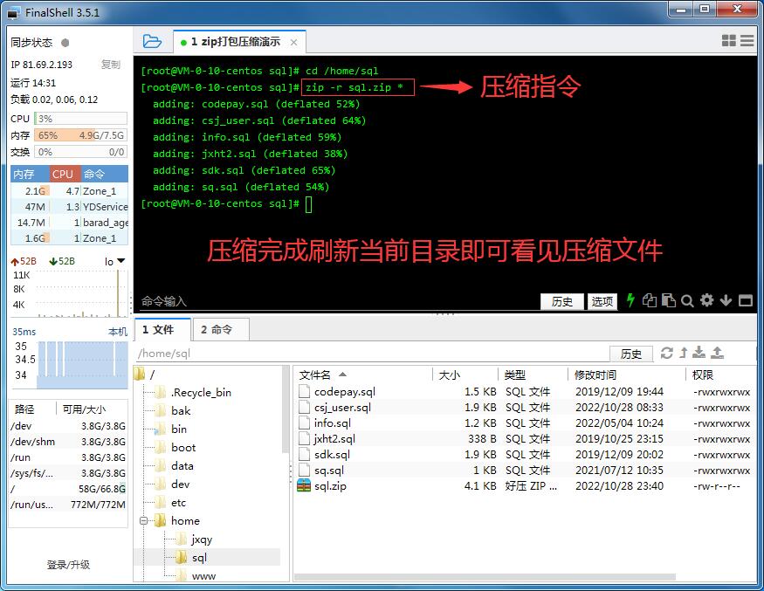
Task: Close the zip打包压缩演示 session tab
Action: [x=293, y=43]
